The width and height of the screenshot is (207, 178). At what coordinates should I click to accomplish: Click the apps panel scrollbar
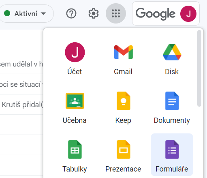[199, 68]
